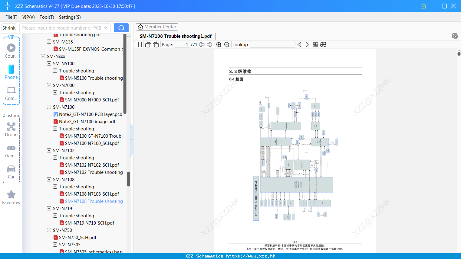This screenshot has width=461, height=259.
Task: Click the file tree vertical scrollbar thumb
Action: [128, 179]
